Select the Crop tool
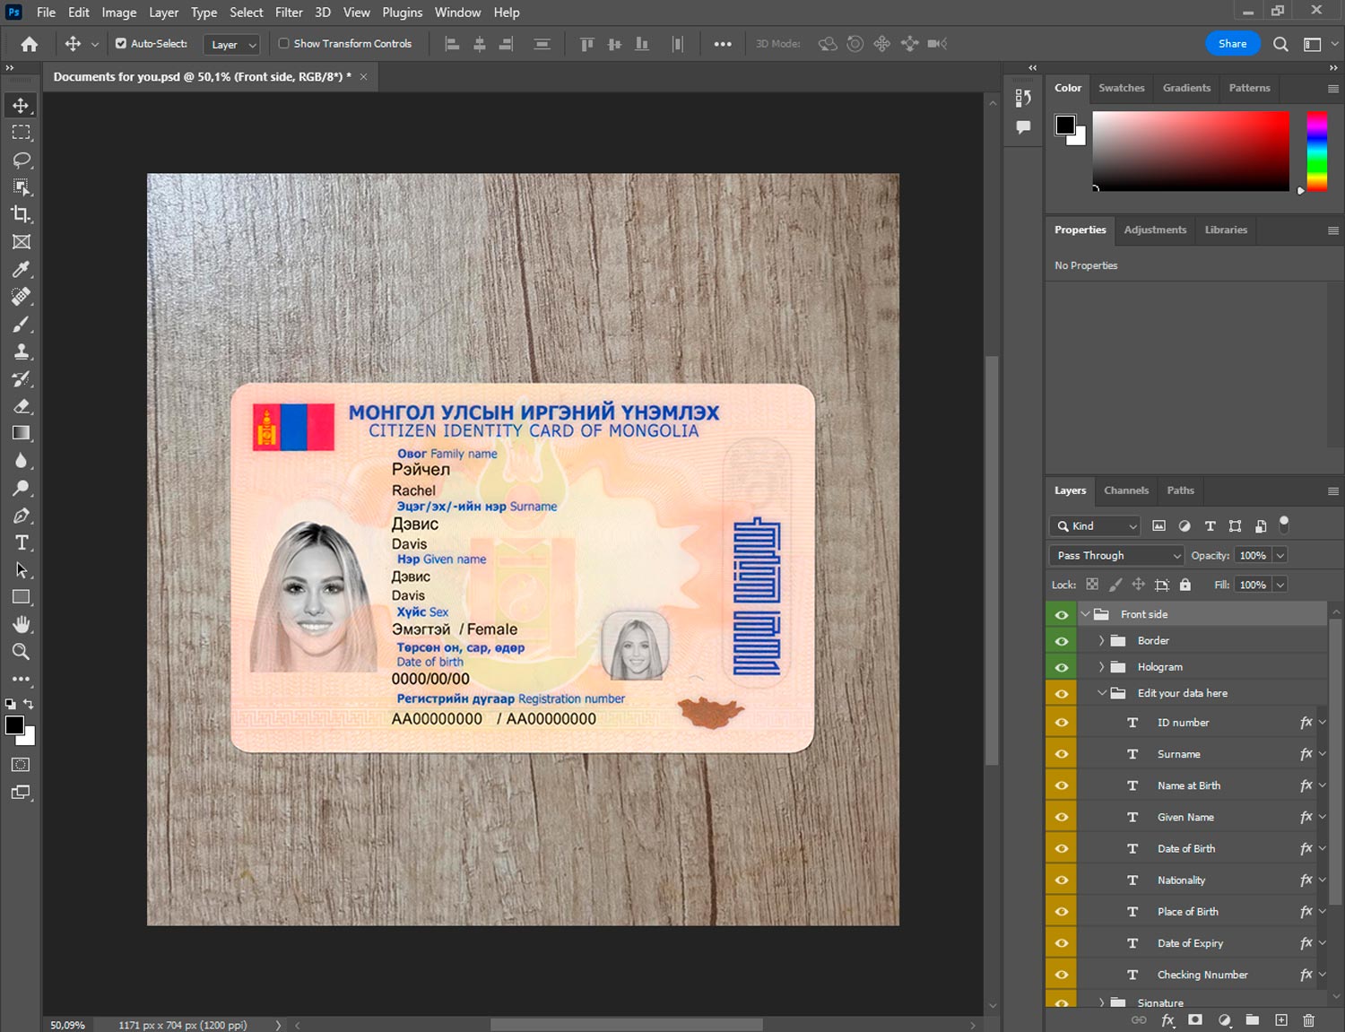This screenshot has width=1345, height=1032. [x=22, y=214]
